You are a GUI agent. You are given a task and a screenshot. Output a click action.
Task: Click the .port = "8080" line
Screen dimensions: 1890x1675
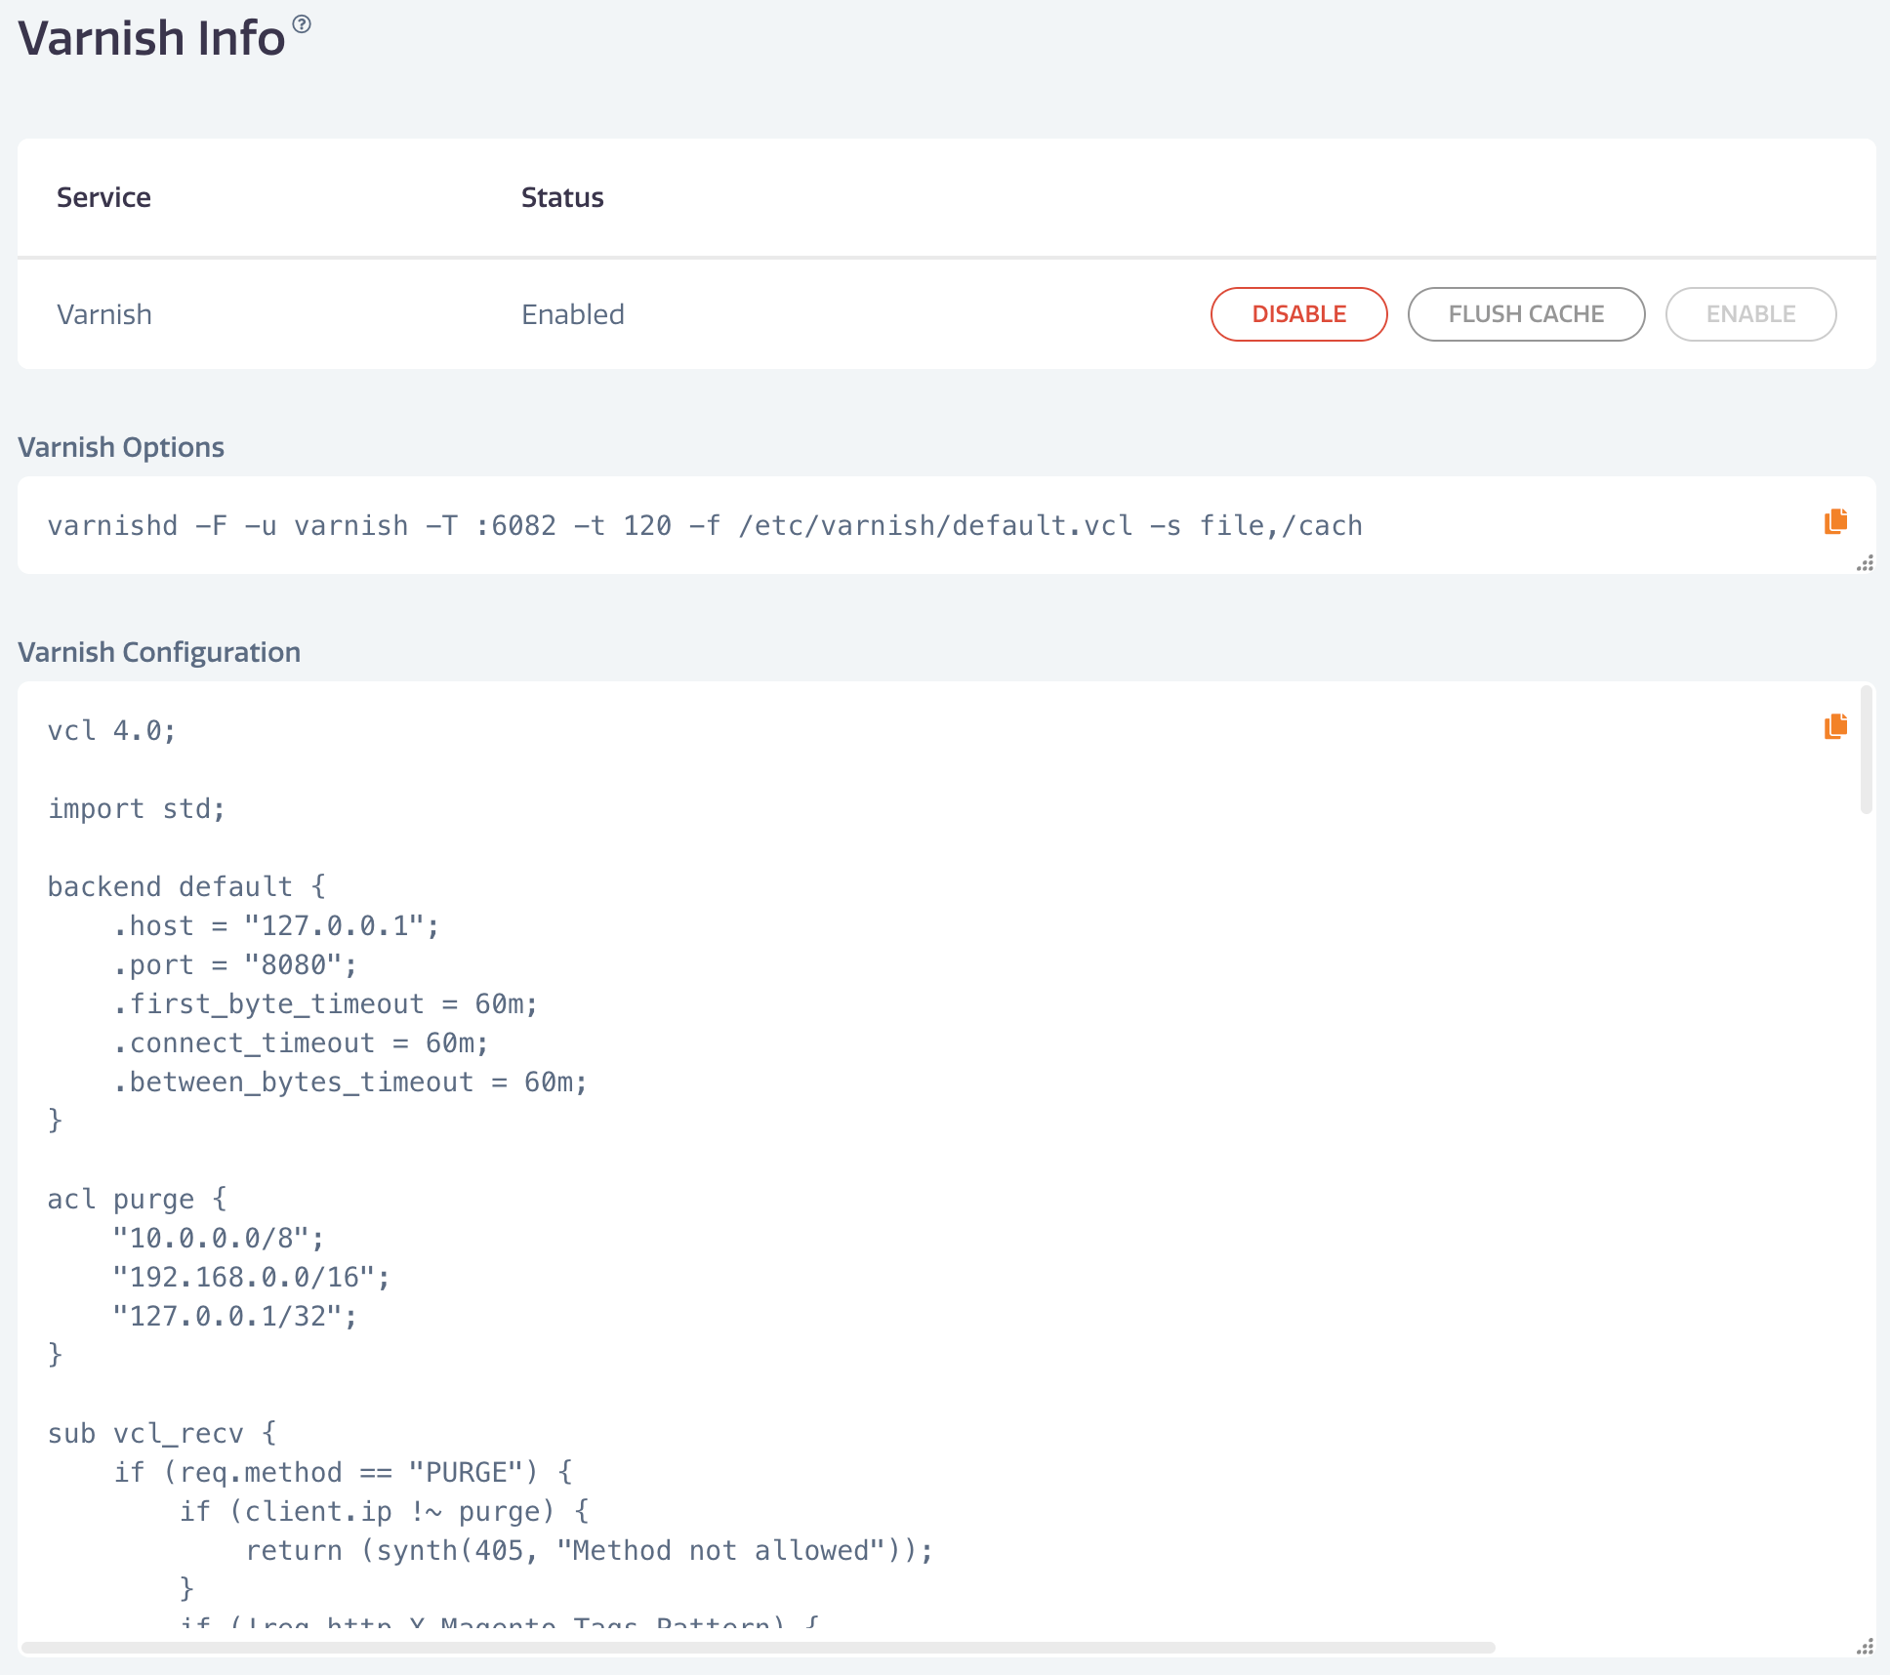tap(235, 965)
